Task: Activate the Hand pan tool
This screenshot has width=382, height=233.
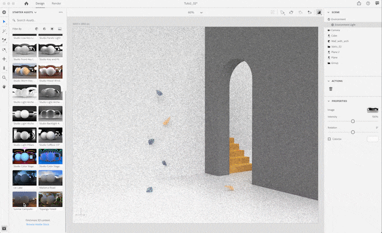Action: click(4, 87)
